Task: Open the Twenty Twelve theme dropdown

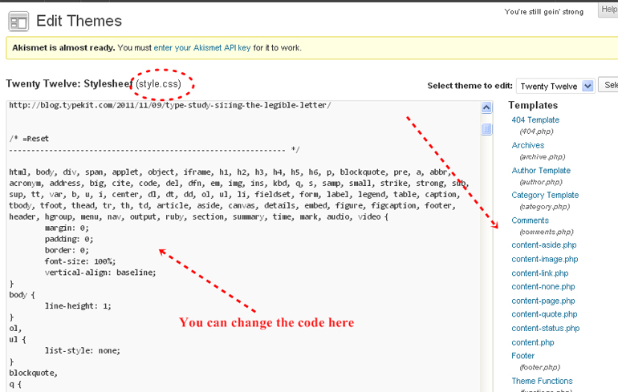Action: click(x=555, y=86)
